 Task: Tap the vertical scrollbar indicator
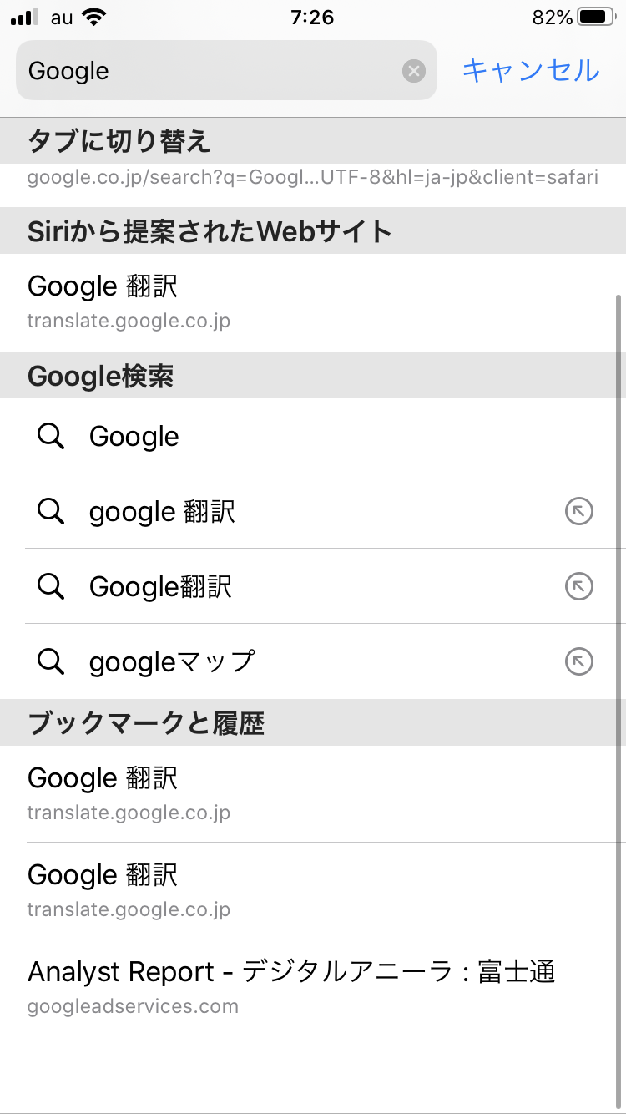tap(618, 518)
